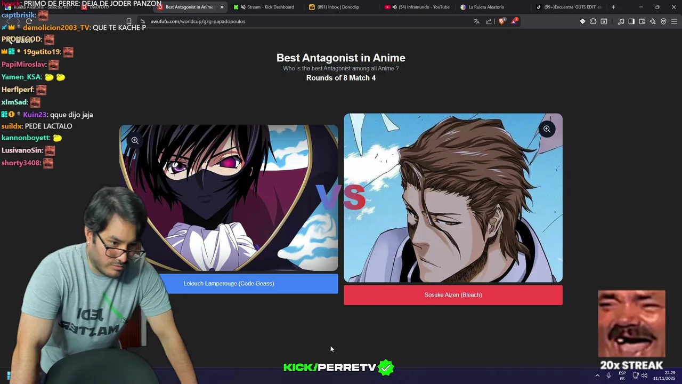682x384 pixels.
Task: Open the extensions puzzle icon
Action: 593,21
